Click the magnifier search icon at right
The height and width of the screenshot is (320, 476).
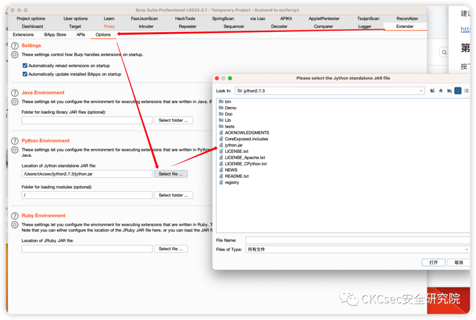coord(444,52)
